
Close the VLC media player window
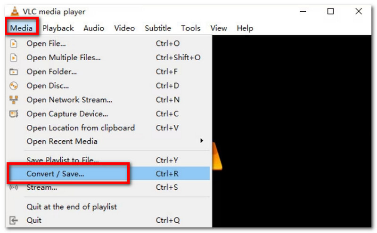click(x=359, y=11)
